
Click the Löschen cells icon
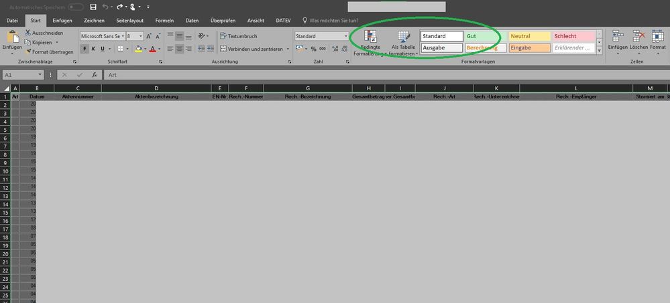pyautogui.click(x=638, y=41)
